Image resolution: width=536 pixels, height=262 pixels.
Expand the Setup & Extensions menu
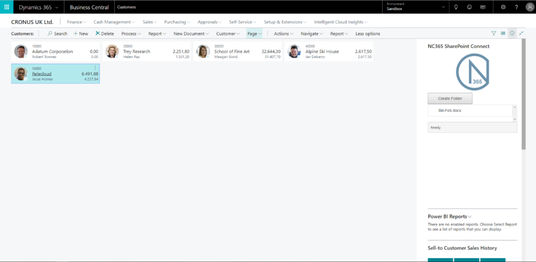pos(285,22)
